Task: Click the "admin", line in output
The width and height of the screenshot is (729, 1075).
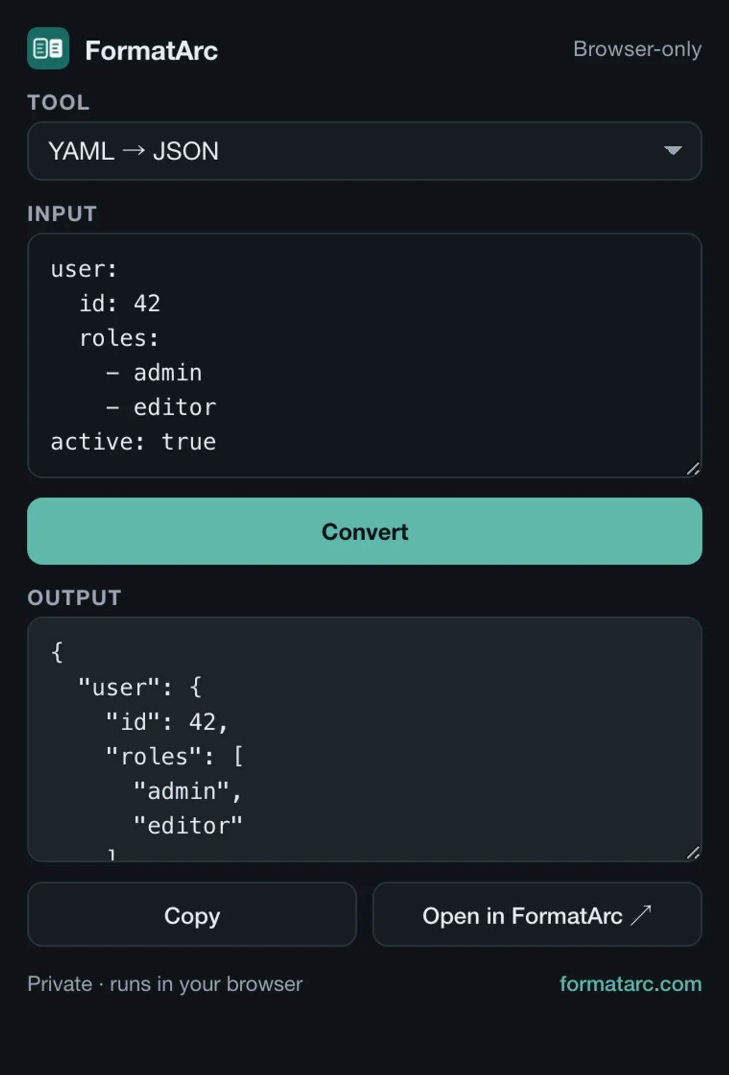Action: click(x=188, y=791)
